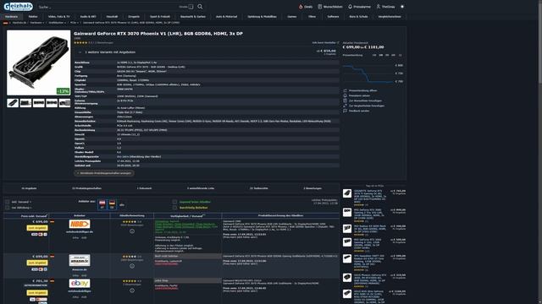Open the Deals flame icon link
The width and height of the screenshot is (542, 304).
[x=306, y=7]
